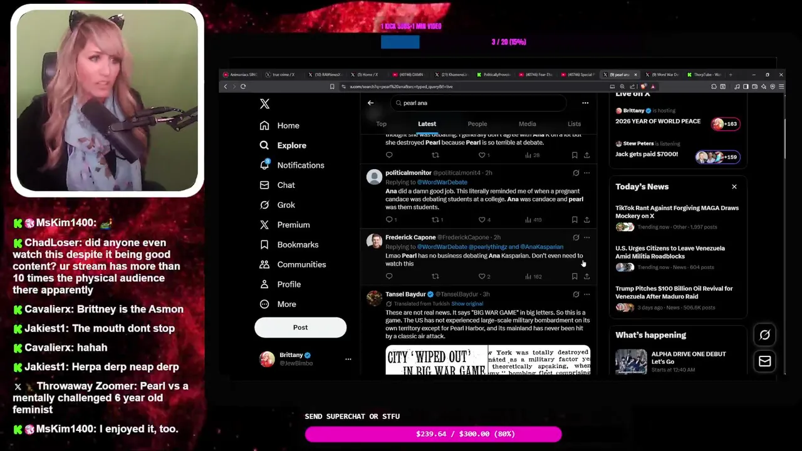Open more options on politicalmonitor post
Viewport: 802px width, 451px height.
point(586,173)
